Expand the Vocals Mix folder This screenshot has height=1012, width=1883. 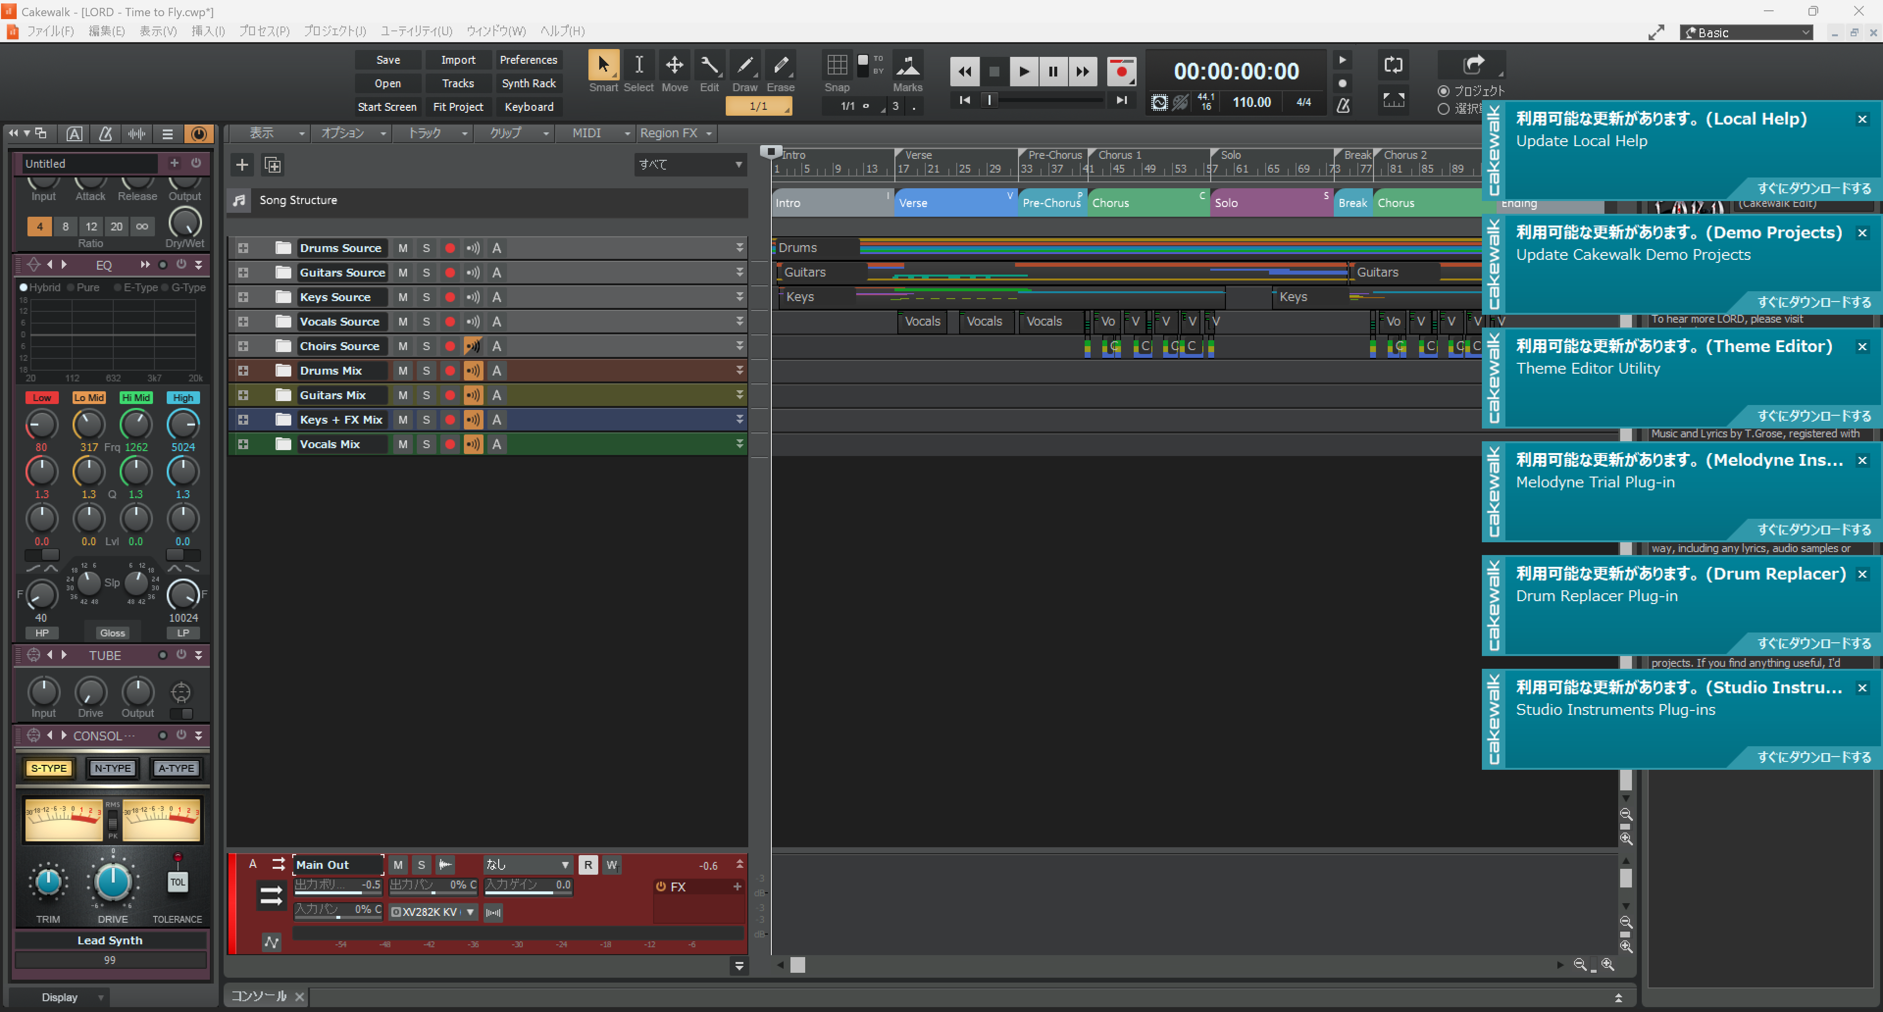click(243, 444)
